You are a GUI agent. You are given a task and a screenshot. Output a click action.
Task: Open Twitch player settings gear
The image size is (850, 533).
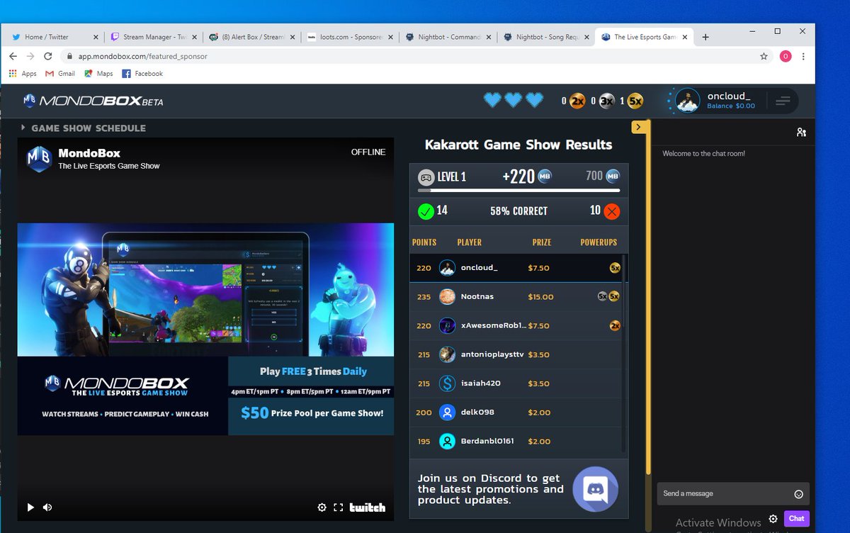point(322,507)
